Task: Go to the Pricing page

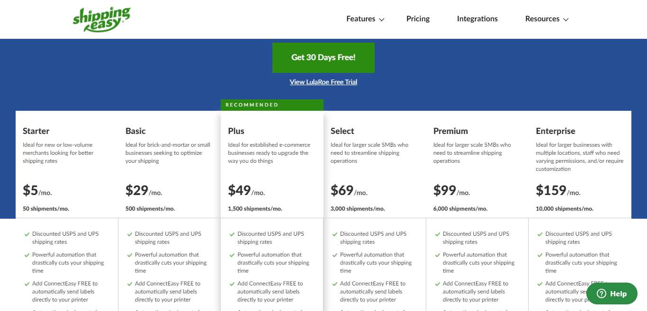Action: [x=418, y=19]
